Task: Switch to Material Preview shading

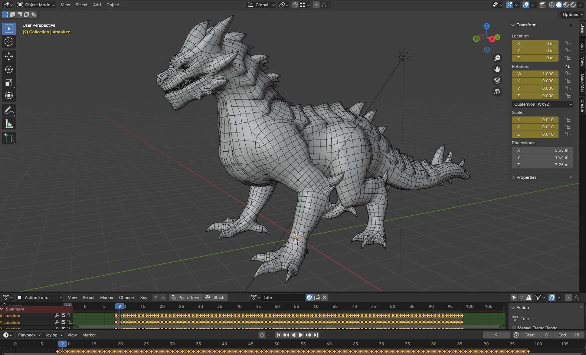Action: tap(566, 5)
